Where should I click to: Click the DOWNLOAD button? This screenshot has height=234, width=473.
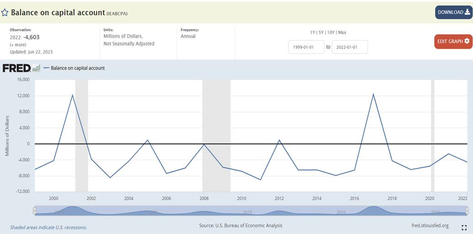(453, 12)
